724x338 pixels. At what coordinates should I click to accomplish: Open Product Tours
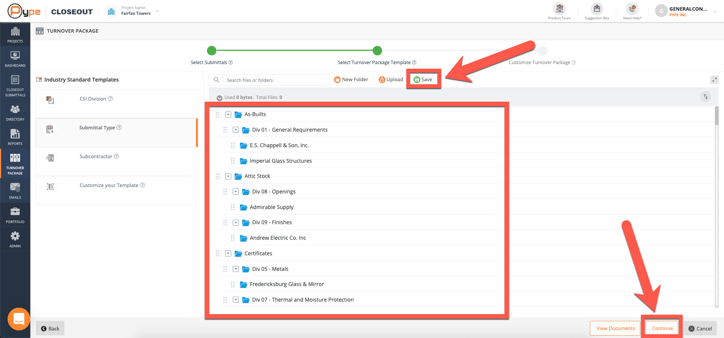[559, 11]
